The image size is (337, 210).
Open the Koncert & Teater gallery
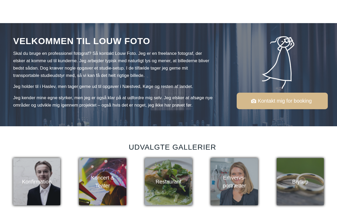pos(103,182)
